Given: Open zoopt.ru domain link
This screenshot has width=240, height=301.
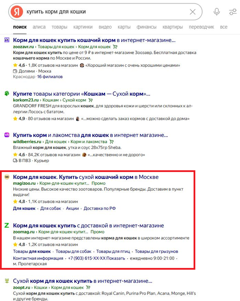Looking at the screenshot, I should click(22, 287).
